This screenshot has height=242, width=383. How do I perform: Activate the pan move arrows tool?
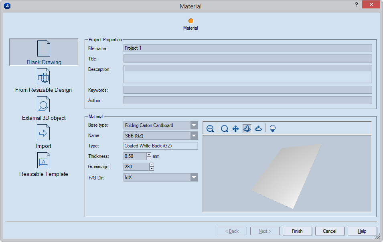coord(236,129)
